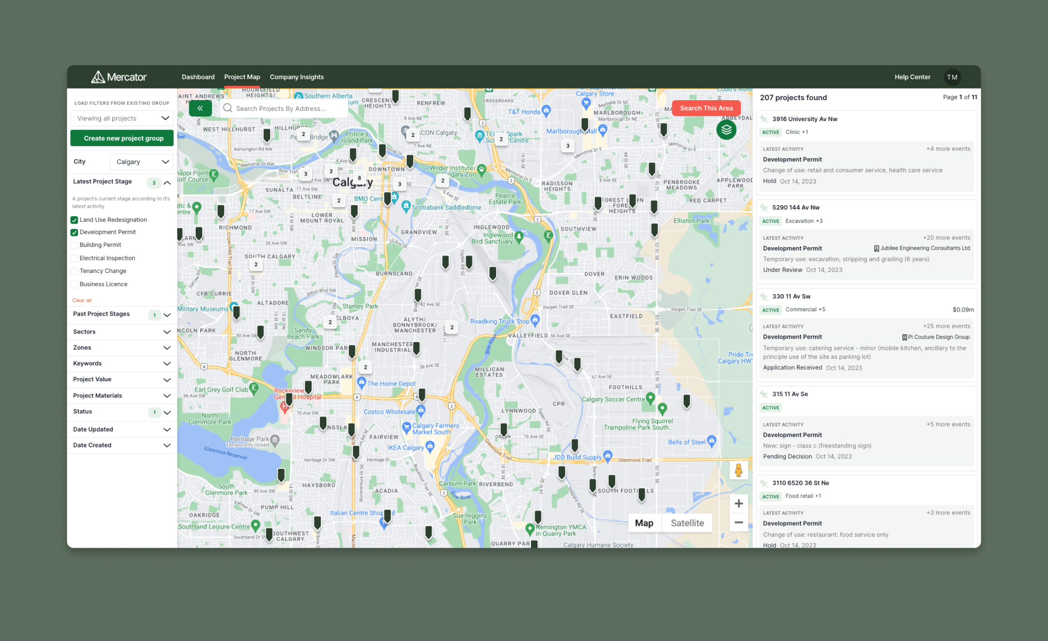Click the Search Projects By Address field
Image resolution: width=1048 pixels, height=641 pixels.
284,109
